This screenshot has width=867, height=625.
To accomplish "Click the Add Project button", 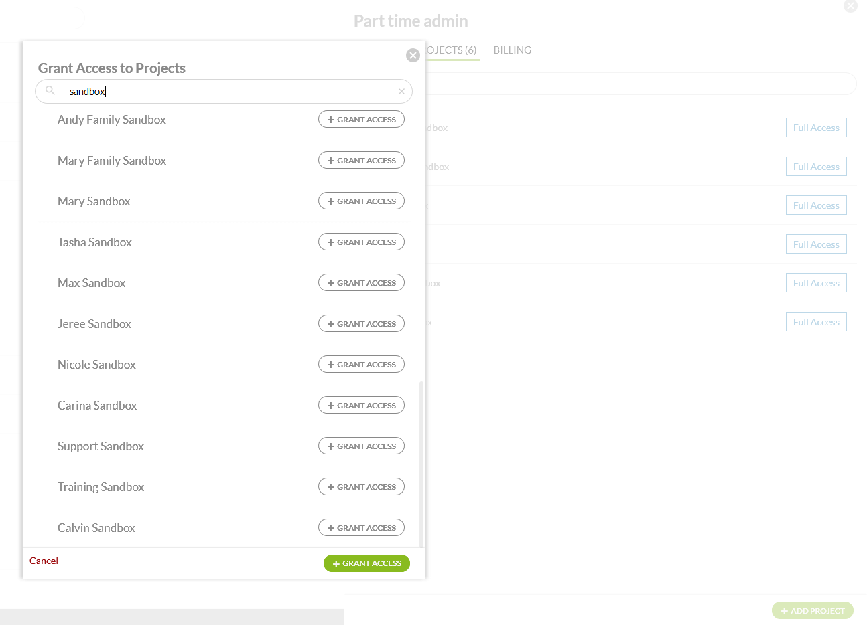I will pyautogui.click(x=812, y=610).
